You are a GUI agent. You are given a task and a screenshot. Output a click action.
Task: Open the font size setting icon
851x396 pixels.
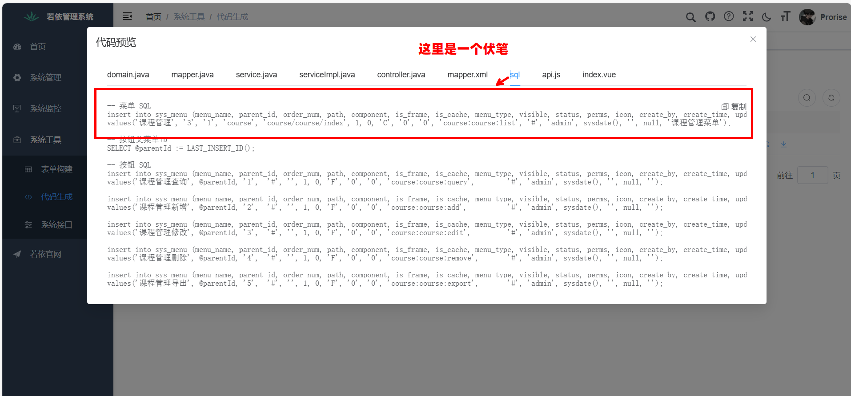point(785,17)
